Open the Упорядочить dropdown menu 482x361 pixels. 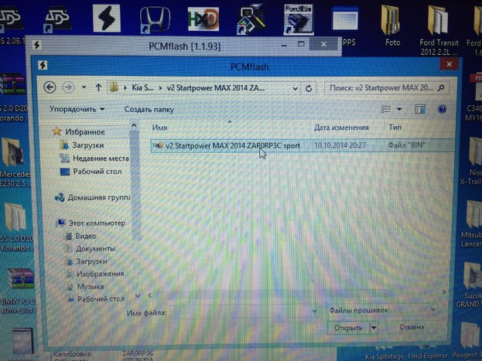[x=77, y=110]
